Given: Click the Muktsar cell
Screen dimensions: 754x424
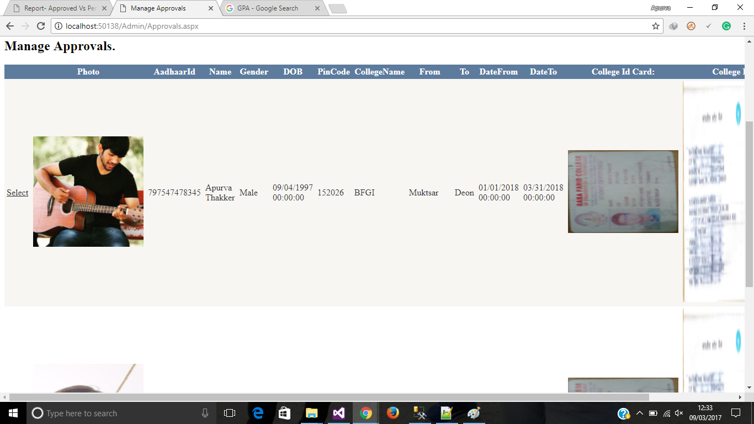Looking at the screenshot, I should coord(424,193).
